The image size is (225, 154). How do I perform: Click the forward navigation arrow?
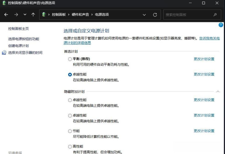16,15
